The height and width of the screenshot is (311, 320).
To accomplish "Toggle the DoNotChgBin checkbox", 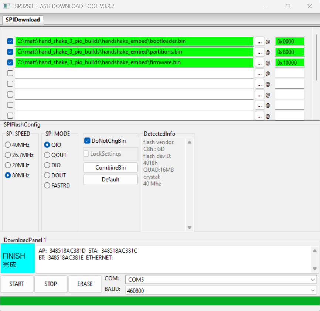I will 88,141.
